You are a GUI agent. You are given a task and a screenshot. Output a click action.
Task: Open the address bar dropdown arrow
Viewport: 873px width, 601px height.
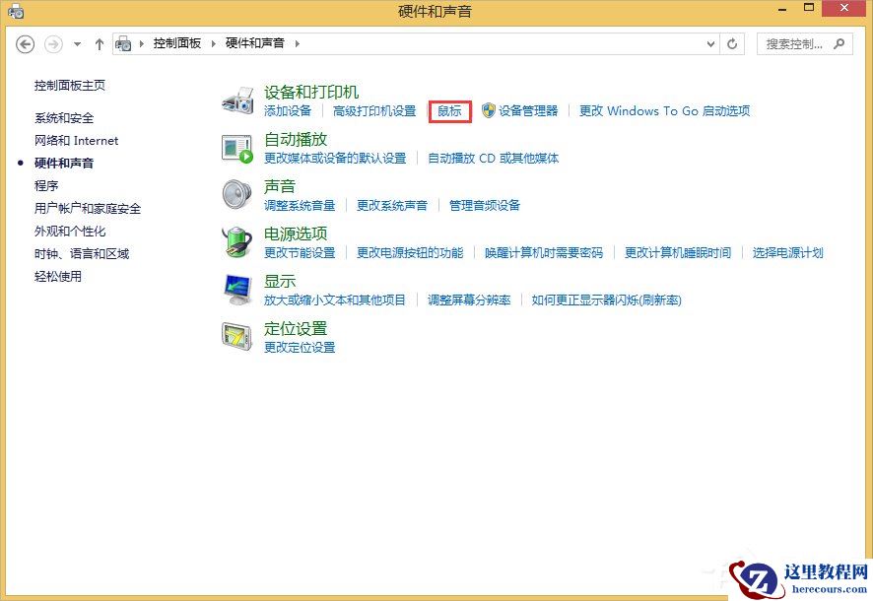(x=711, y=43)
